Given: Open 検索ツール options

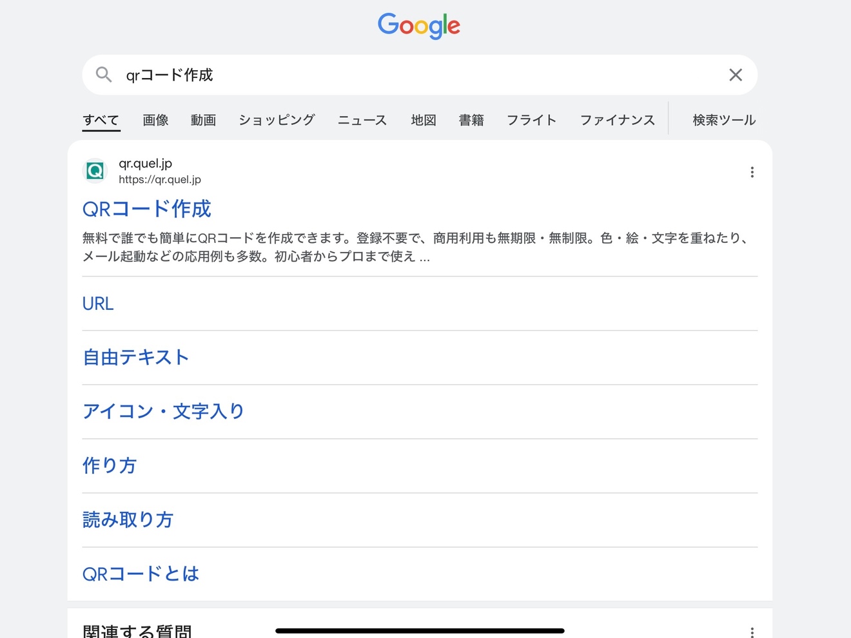Looking at the screenshot, I should (x=724, y=120).
